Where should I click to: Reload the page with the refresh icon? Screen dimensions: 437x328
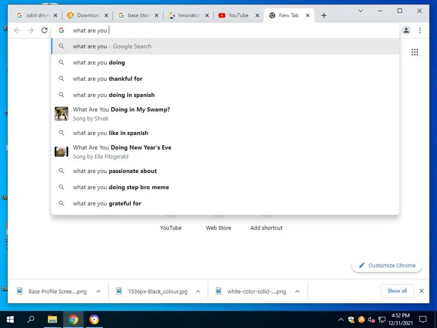click(x=44, y=30)
